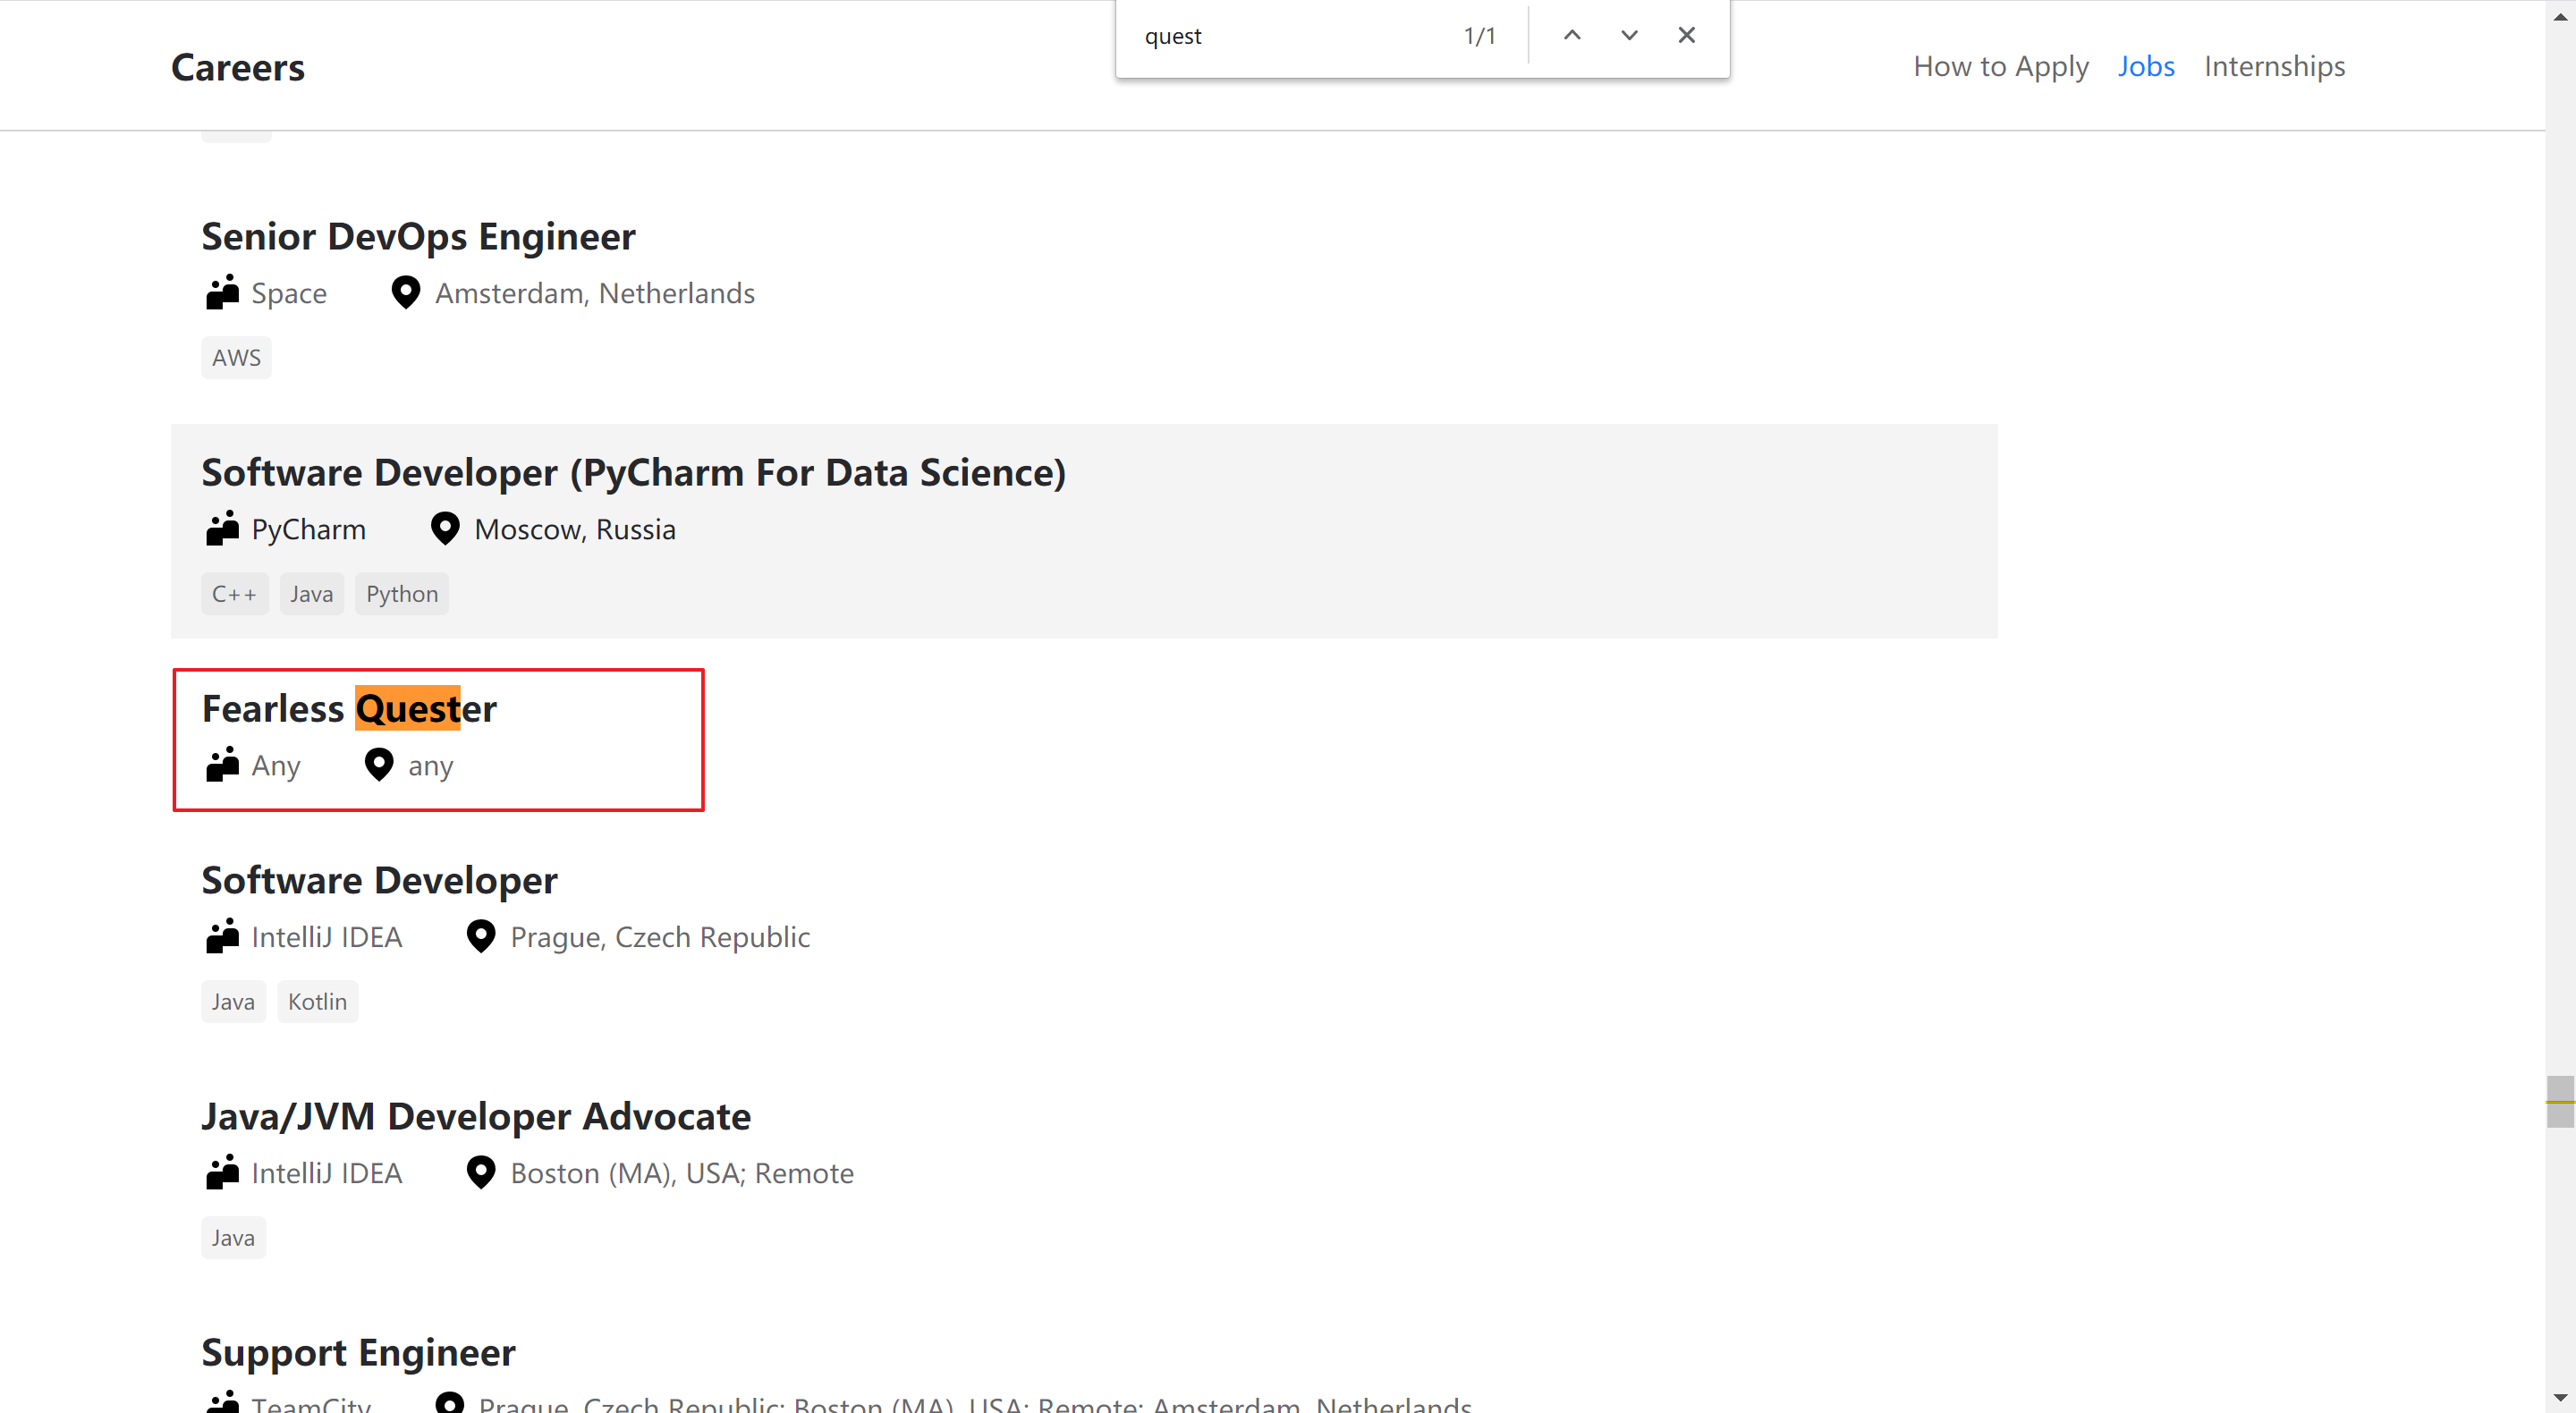Screen dimensions: 2576x1413
Task: Click the location pin beside Moscow, Russia
Action: tap(445, 529)
